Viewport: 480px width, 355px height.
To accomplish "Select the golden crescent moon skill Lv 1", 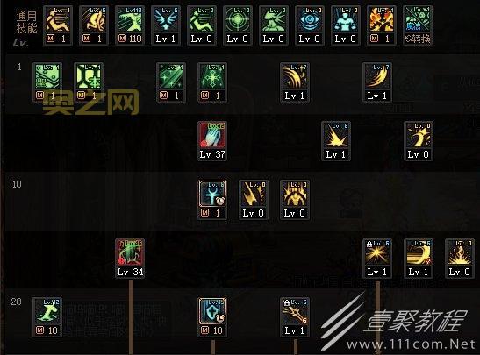I will pyautogui.click(x=419, y=259).
